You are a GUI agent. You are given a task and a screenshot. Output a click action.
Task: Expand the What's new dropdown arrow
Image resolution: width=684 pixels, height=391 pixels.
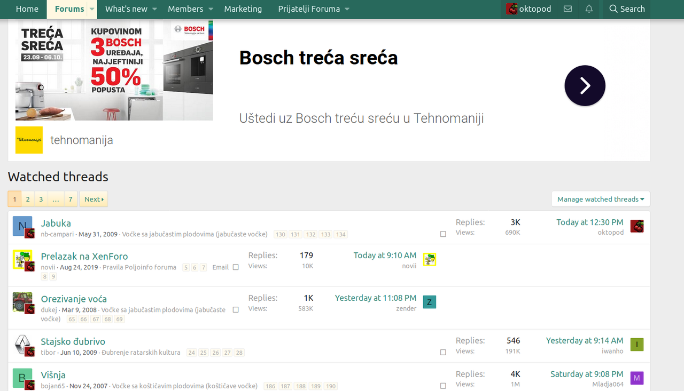(x=154, y=9)
